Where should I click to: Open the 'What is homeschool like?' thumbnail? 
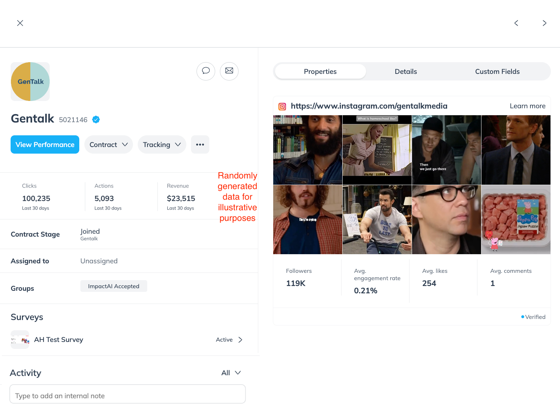tap(377, 150)
